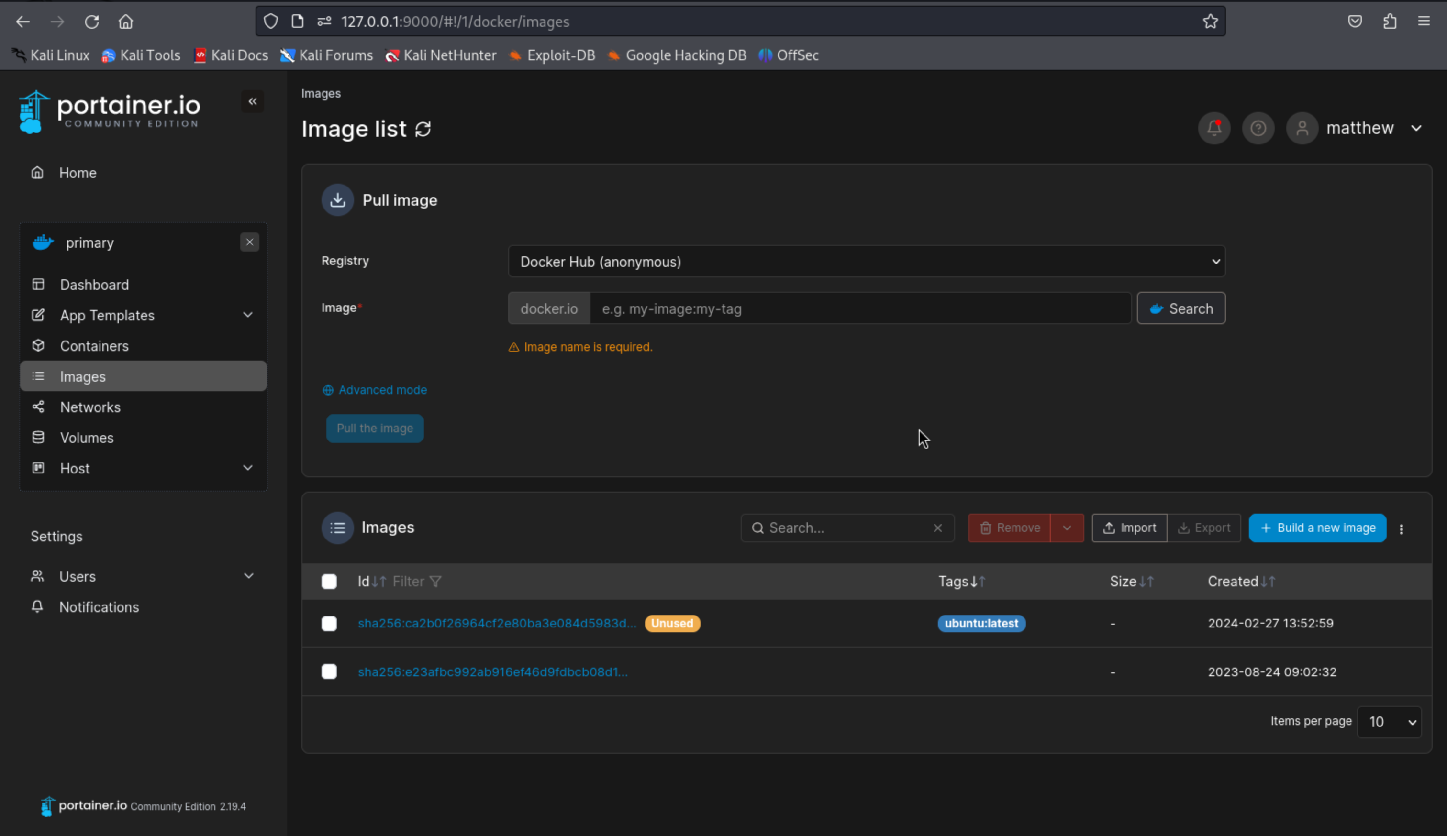Clear the images search with X icon
Screen dimensions: 1447x836
(937, 528)
